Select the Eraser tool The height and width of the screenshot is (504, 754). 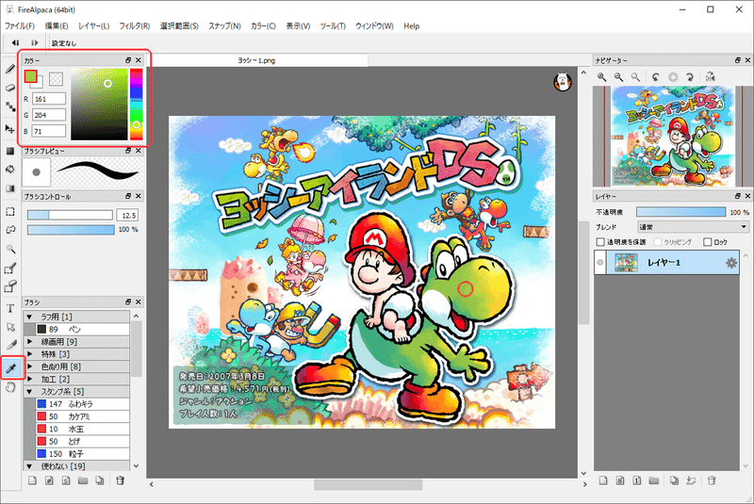[10, 88]
